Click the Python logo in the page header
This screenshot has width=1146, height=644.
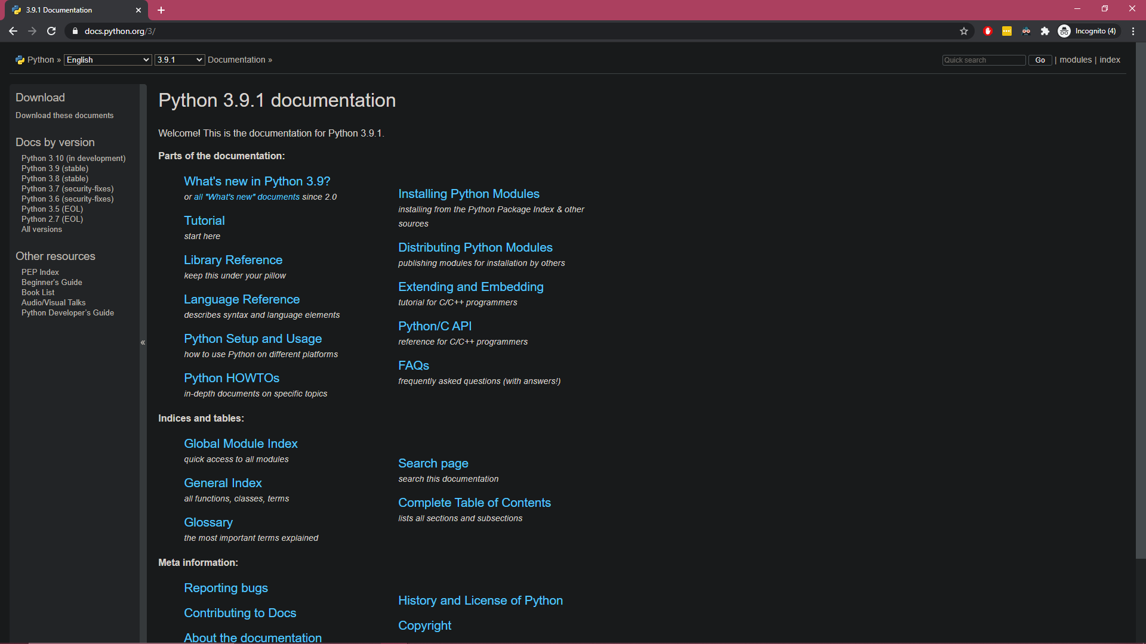(20, 60)
